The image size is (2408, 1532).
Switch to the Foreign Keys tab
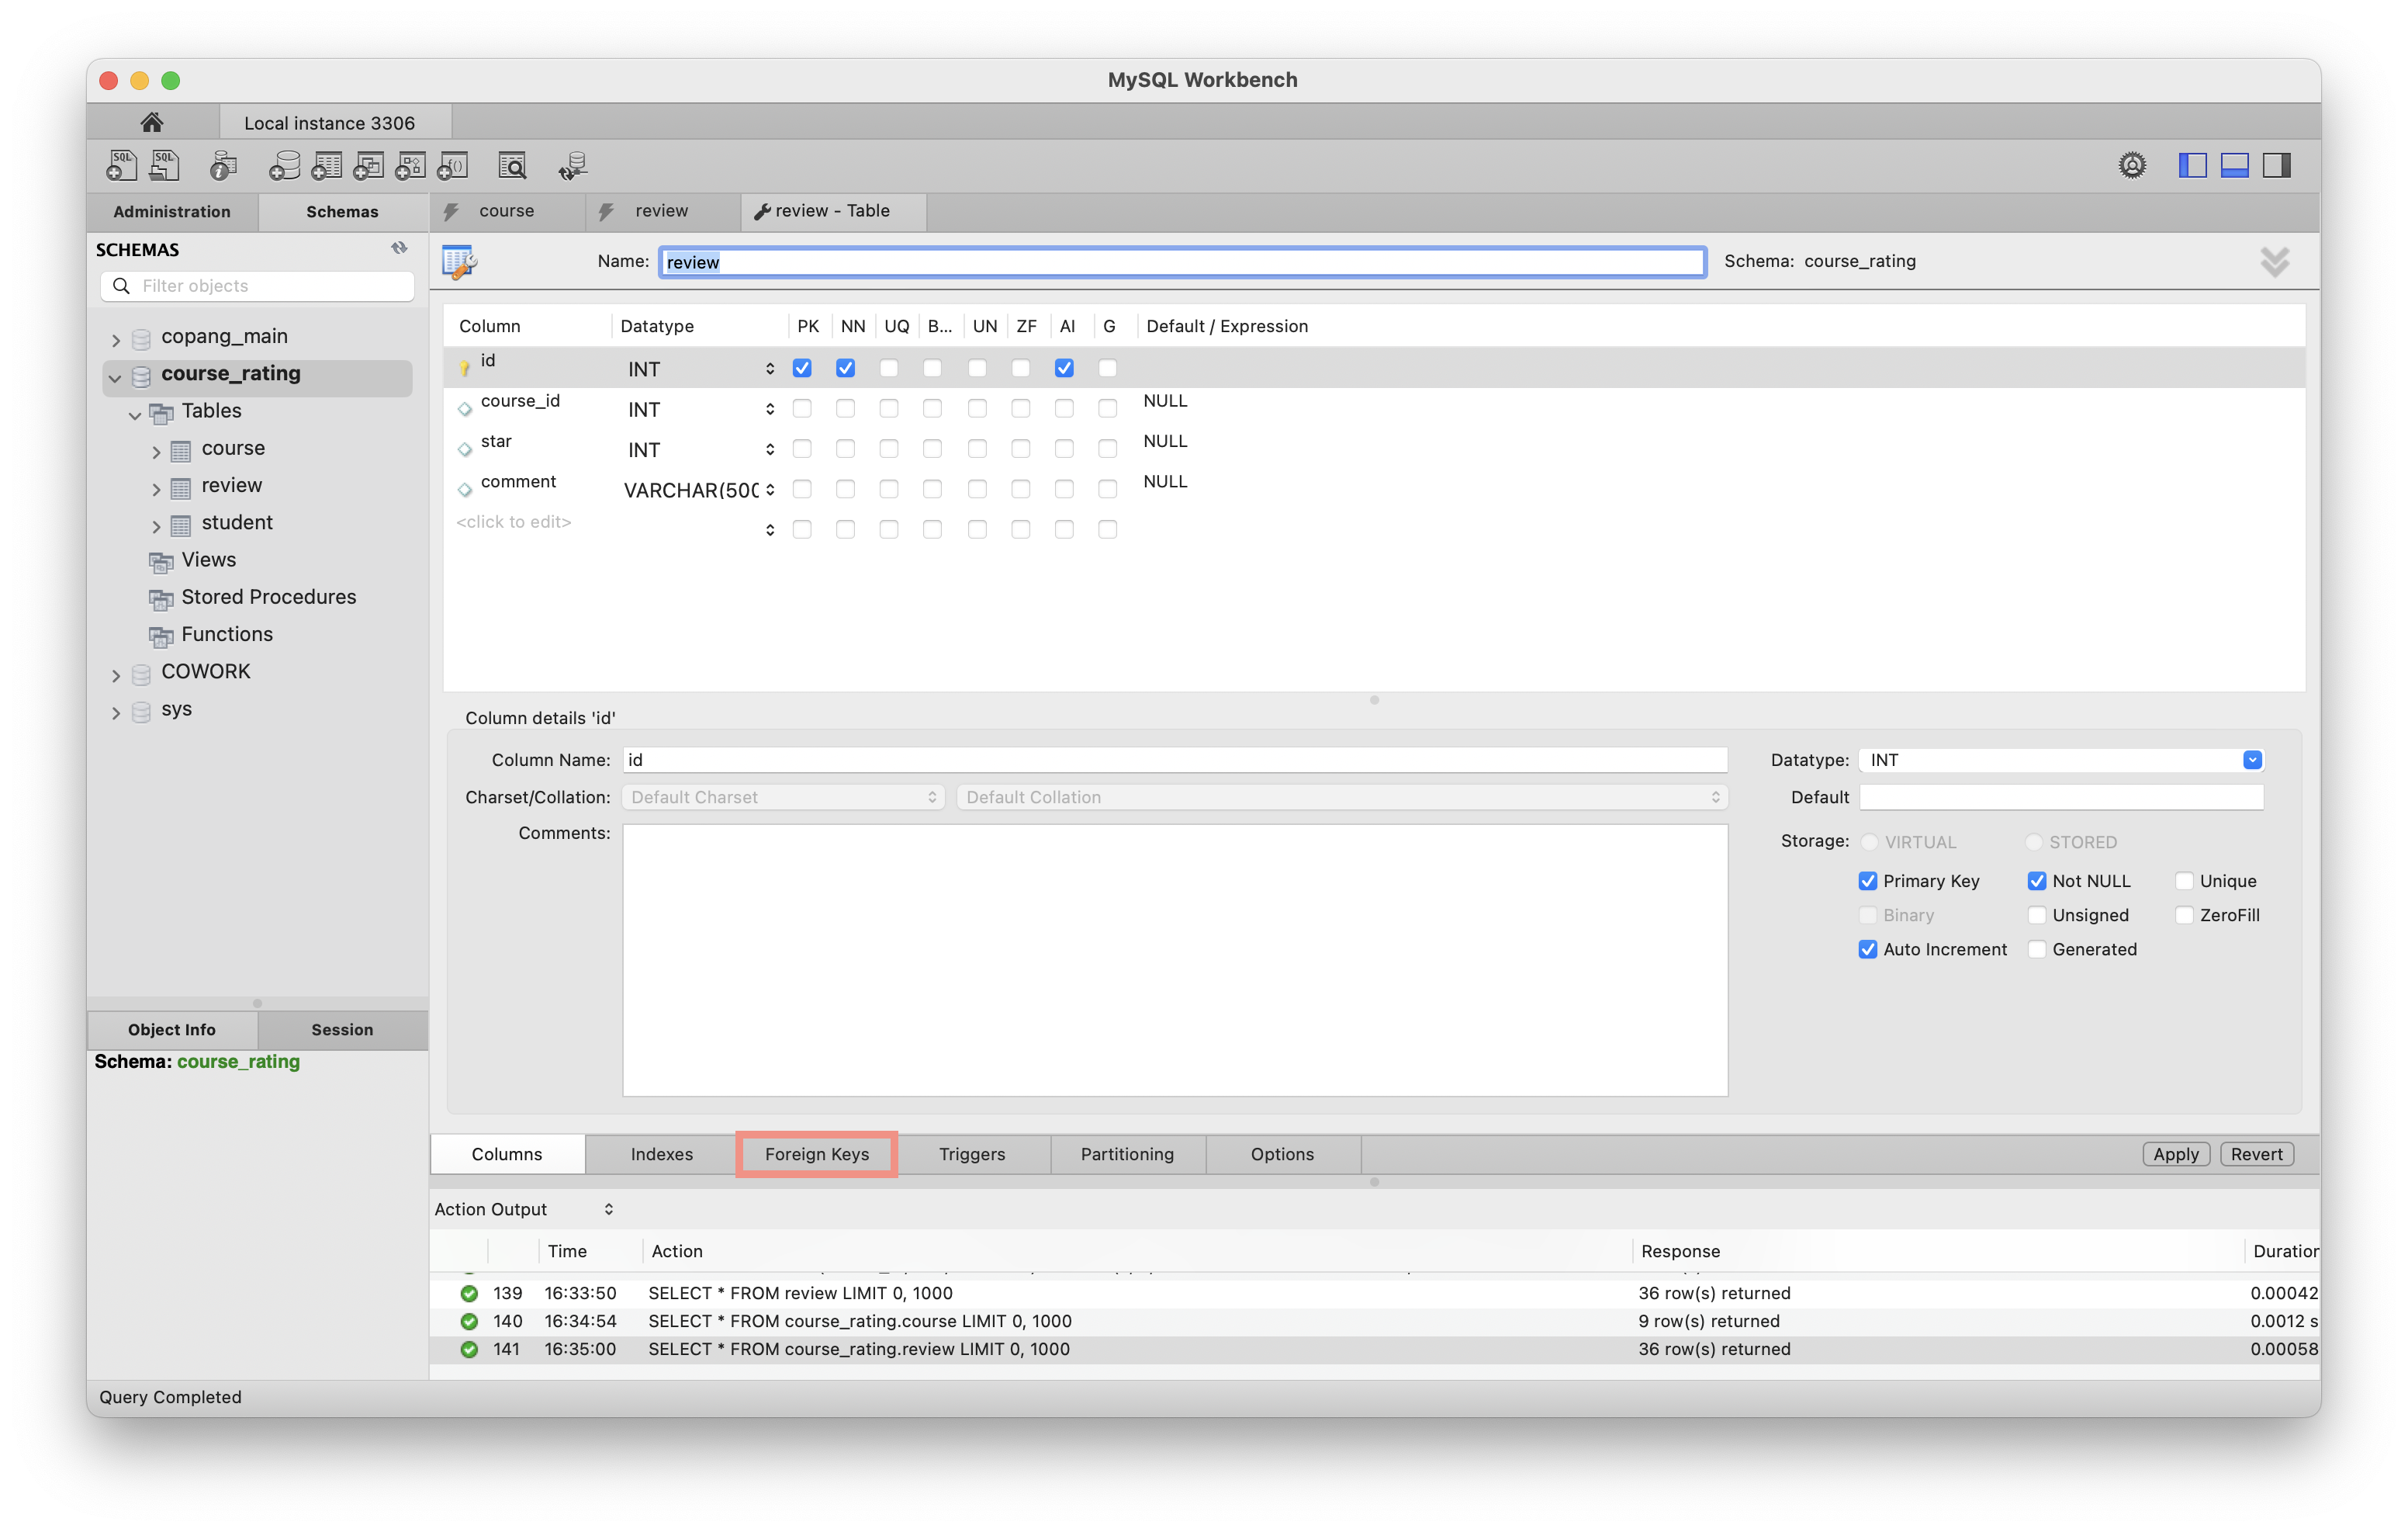pyautogui.click(x=816, y=1154)
